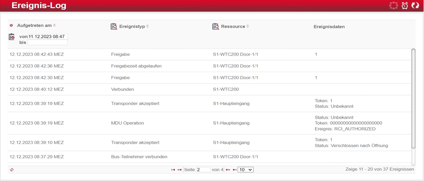Sort by Ressource column header

click(x=233, y=26)
